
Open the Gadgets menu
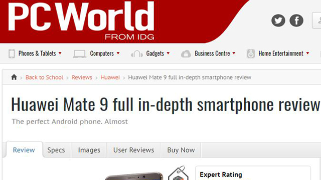[155, 53]
